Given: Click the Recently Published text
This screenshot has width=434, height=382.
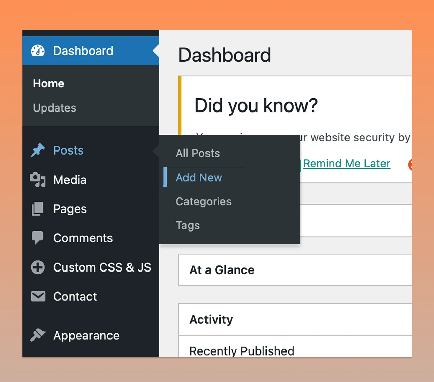Looking at the screenshot, I should click(x=242, y=351).
